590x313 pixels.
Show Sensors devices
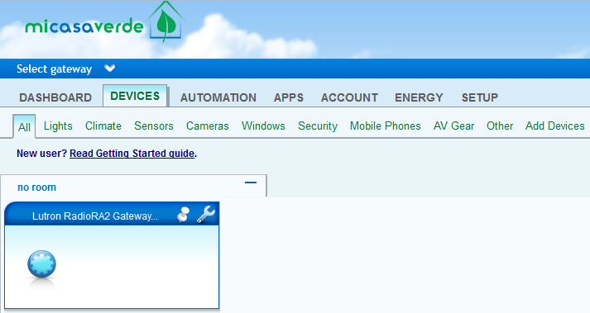[154, 126]
